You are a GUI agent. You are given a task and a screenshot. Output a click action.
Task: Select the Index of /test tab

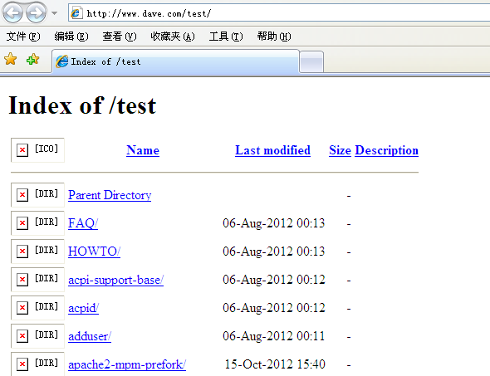click(x=175, y=61)
